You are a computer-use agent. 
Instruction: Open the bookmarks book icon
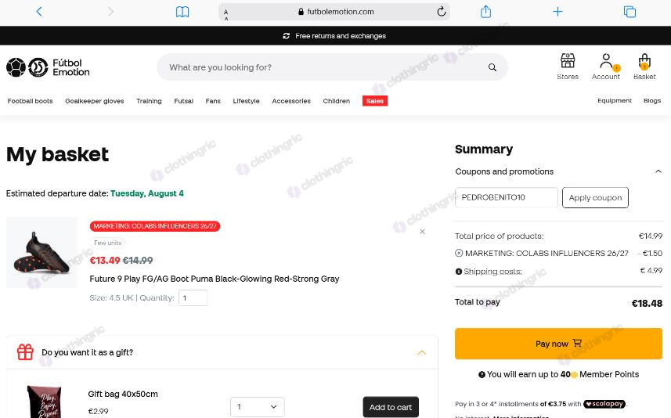182,12
